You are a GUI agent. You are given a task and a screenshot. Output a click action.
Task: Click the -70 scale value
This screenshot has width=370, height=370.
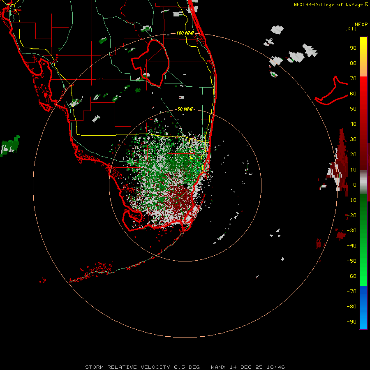pyautogui.click(x=351, y=291)
